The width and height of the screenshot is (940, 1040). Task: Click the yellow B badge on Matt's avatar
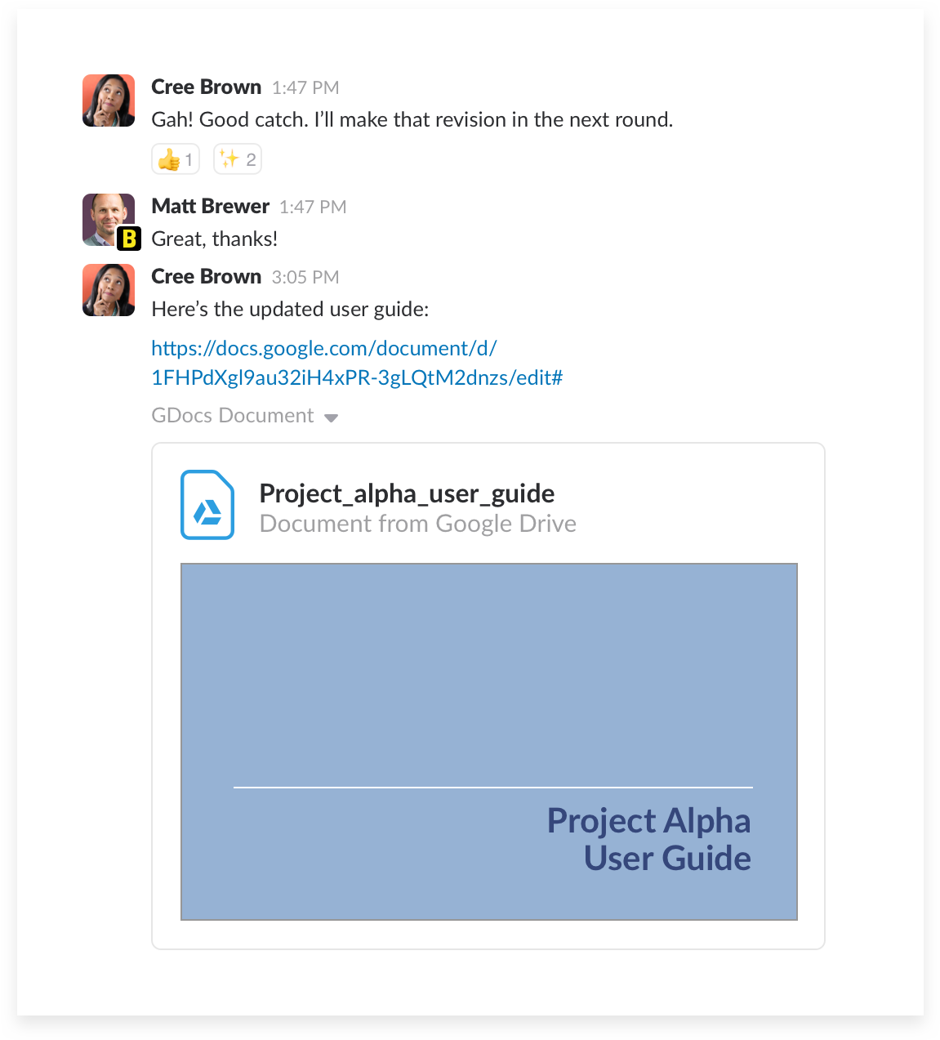point(129,239)
